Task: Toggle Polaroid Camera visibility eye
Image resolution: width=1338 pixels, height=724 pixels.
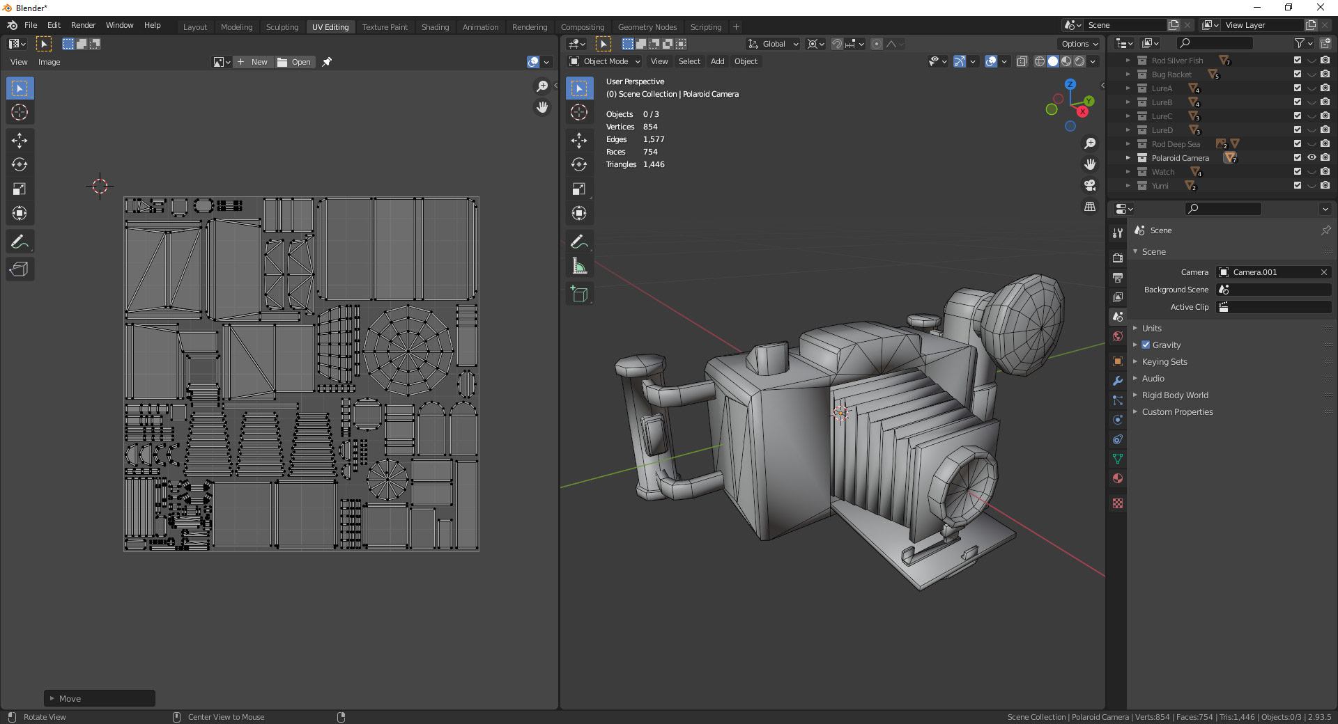Action: tap(1312, 158)
